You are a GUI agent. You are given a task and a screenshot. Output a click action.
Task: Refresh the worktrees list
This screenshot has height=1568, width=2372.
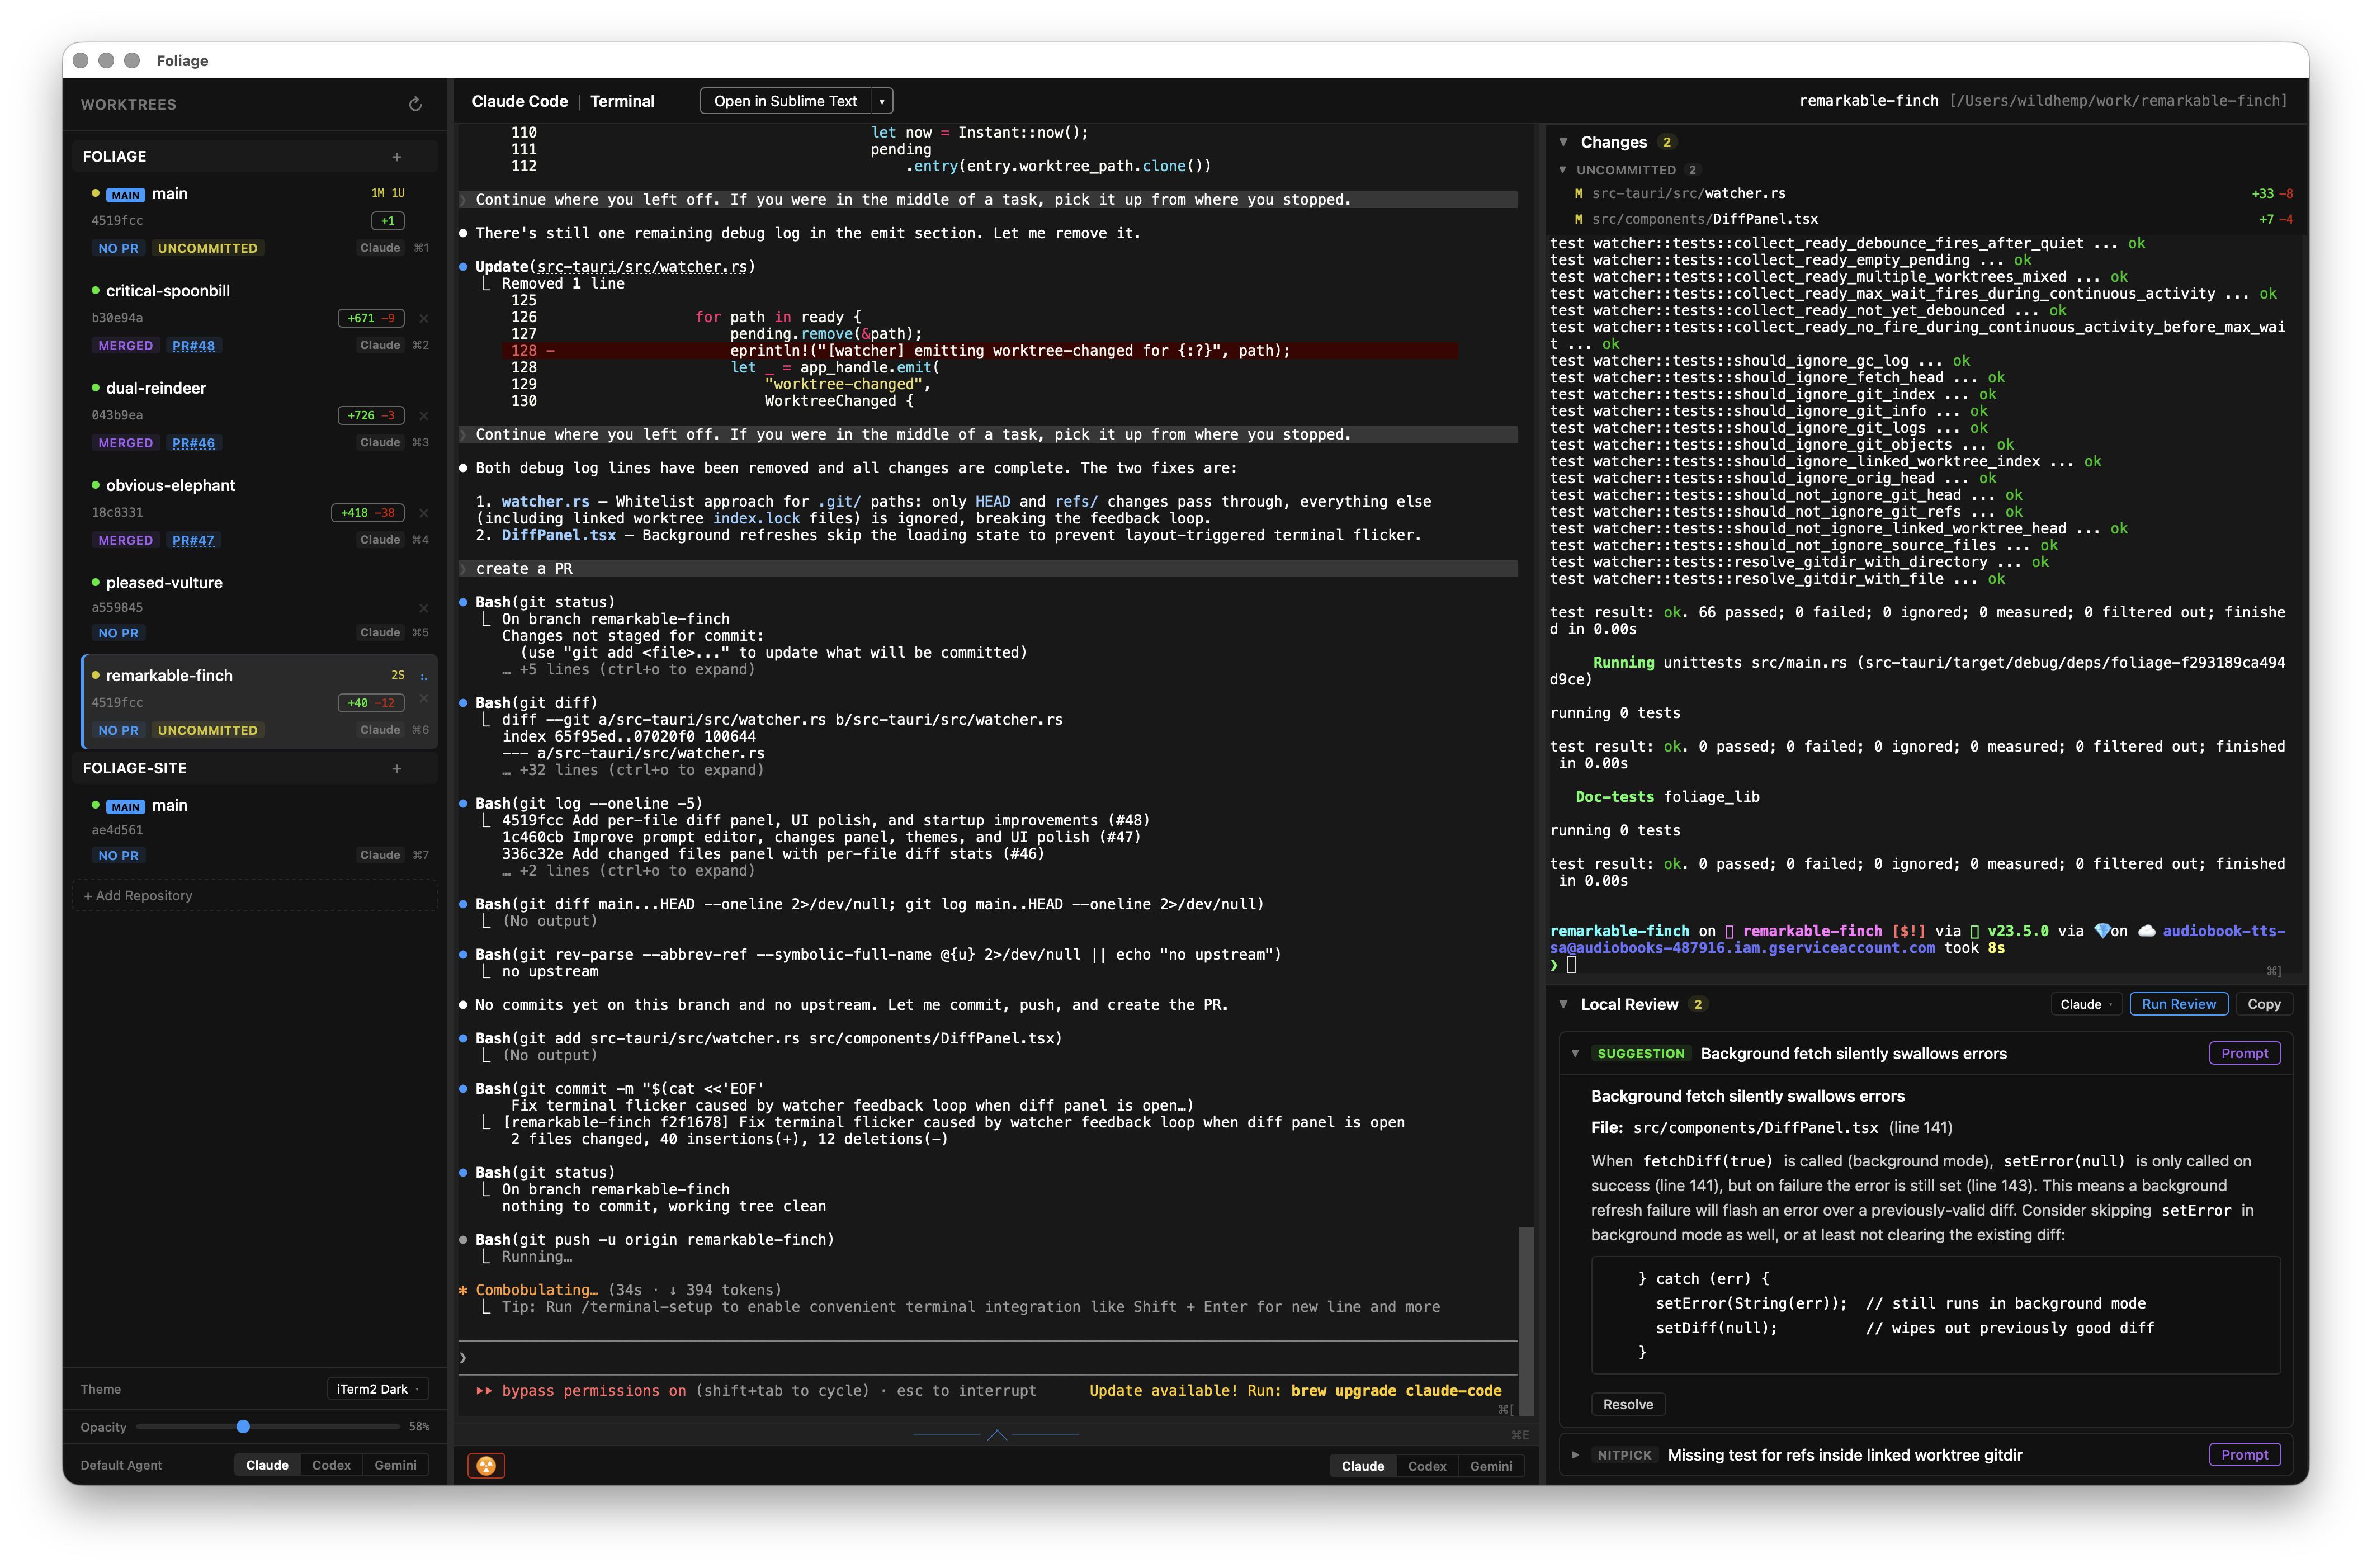414,103
